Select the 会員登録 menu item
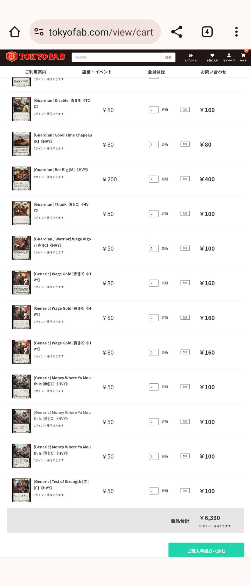 click(156, 72)
